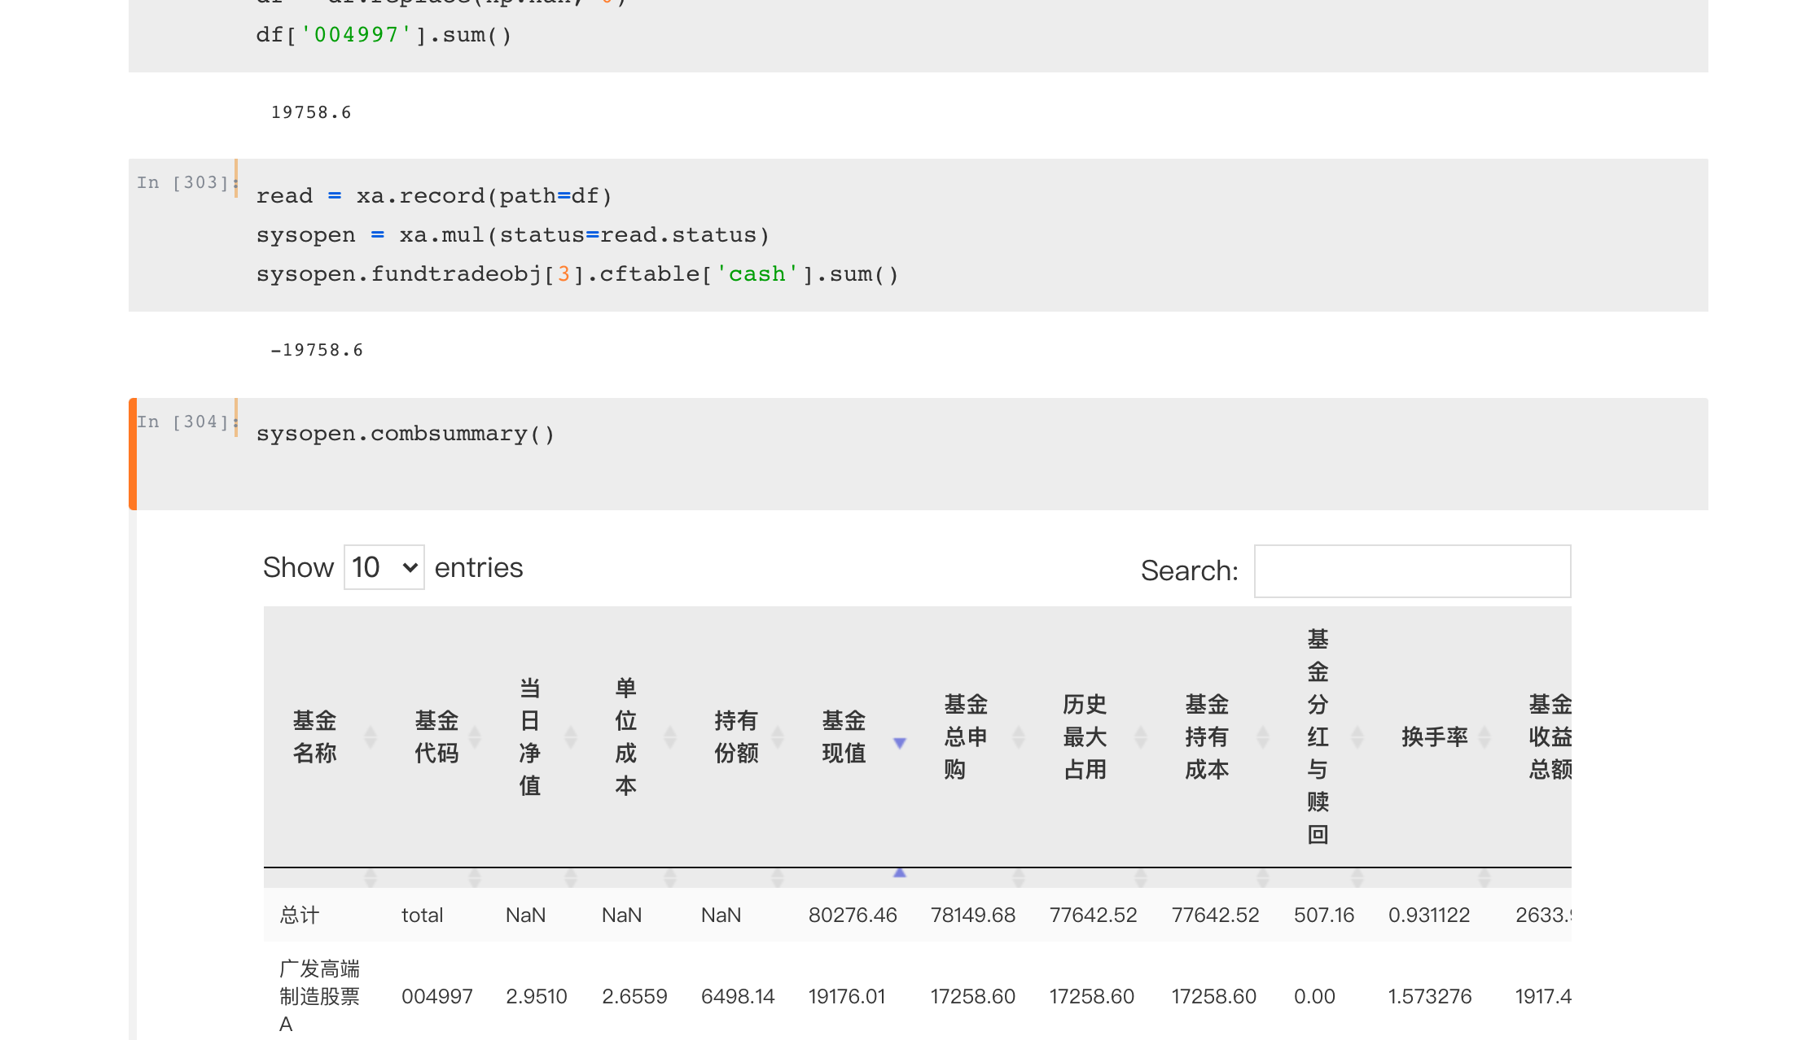Sort the 基金代码 column ascending
The image size is (1798, 1040).
click(x=476, y=736)
